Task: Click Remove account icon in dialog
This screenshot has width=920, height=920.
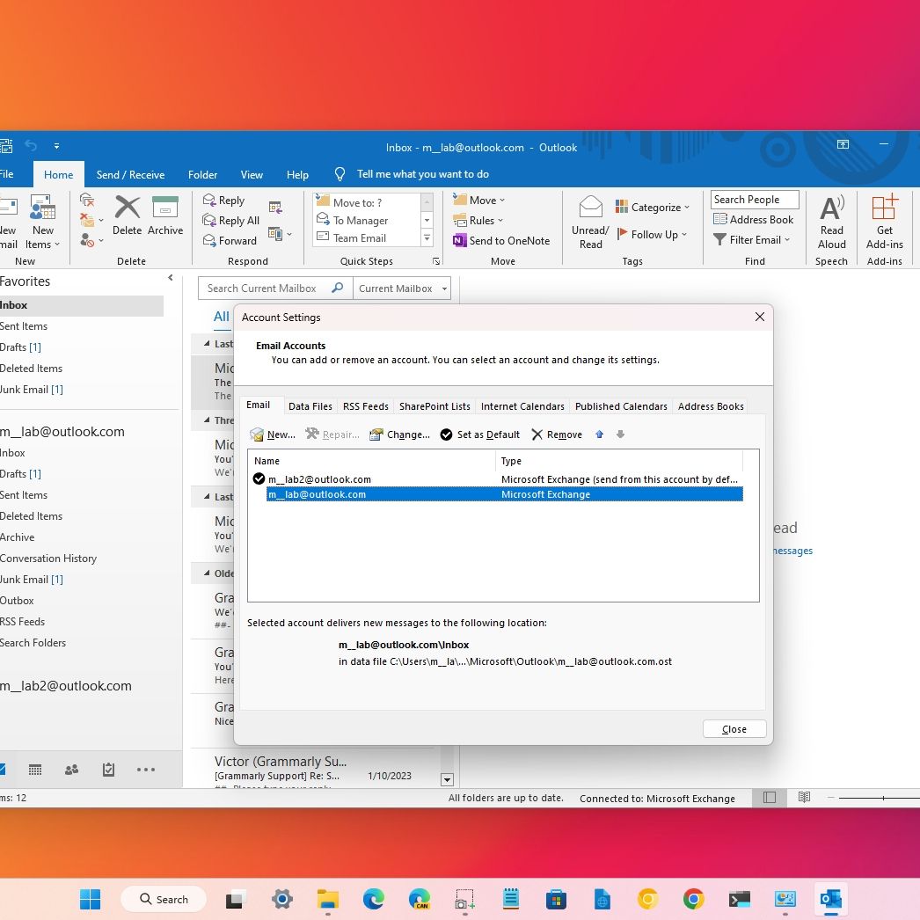Action: click(537, 434)
